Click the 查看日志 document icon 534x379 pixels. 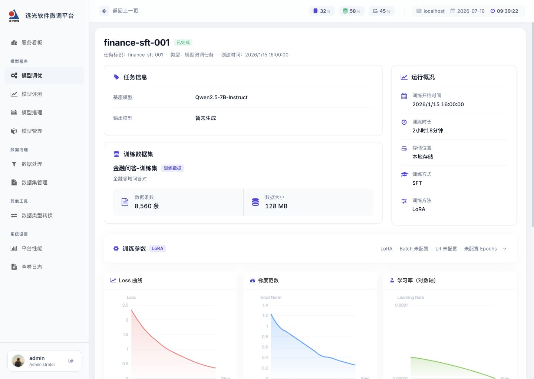pyautogui.click(x=14, y=267)
